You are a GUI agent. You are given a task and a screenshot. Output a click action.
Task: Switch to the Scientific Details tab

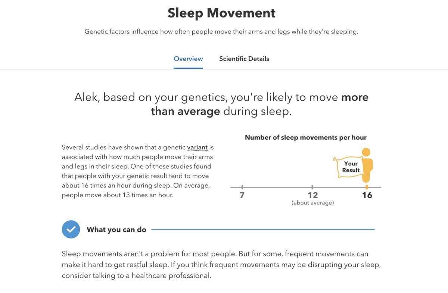coord(244,59)
